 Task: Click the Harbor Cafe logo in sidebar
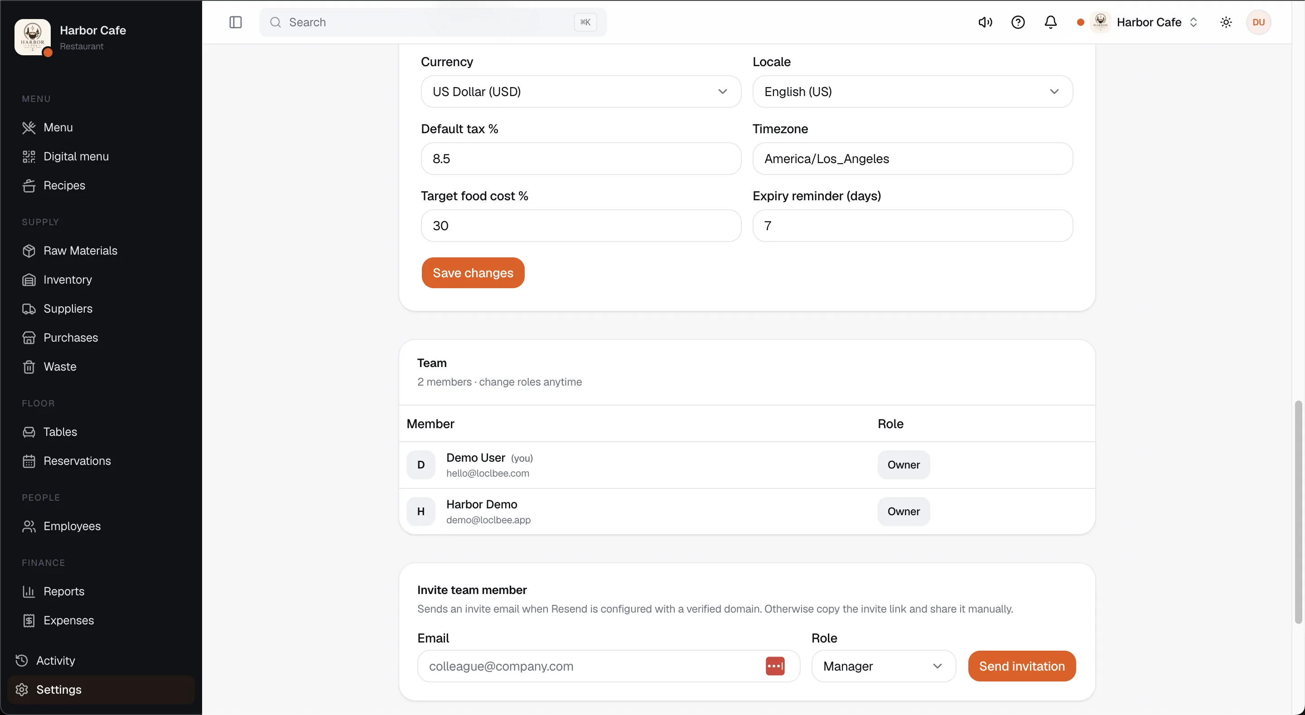click(33, 37)
